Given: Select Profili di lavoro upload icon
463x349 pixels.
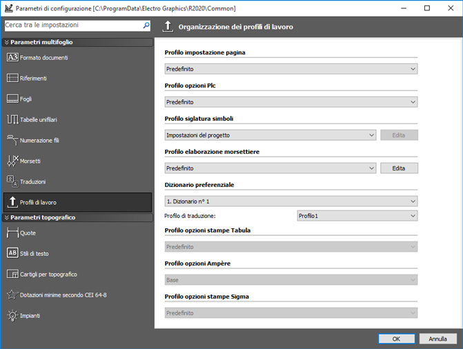Looking at the screenshot, I should coord(12,202).
